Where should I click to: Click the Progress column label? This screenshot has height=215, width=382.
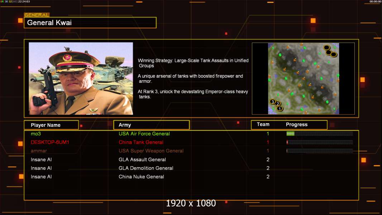(x=296, y=124)
